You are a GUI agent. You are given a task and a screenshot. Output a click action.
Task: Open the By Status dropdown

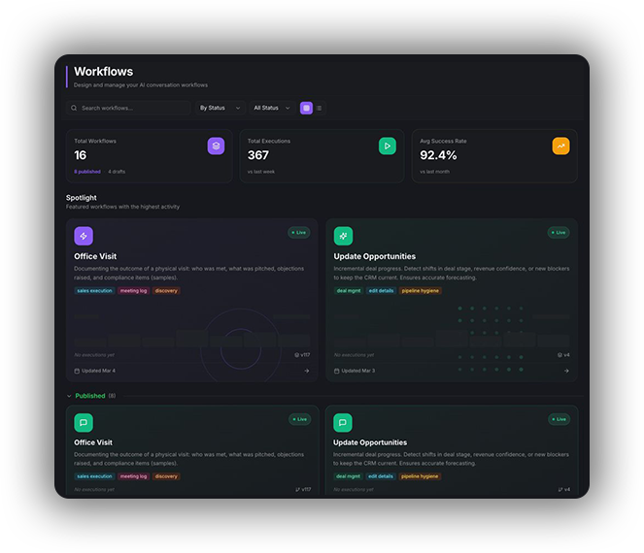coord(220,108)
